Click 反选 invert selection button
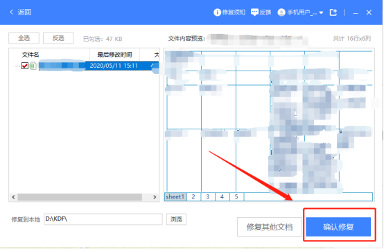Screen dimensions: 384x249 coord(58,38)
